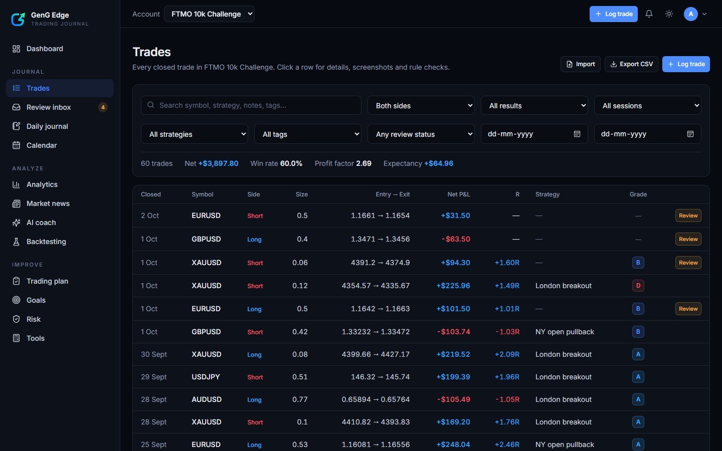This screenshot has width=722, height=451.
Task: Click the Net P&L column header
Action: (459, 194)
